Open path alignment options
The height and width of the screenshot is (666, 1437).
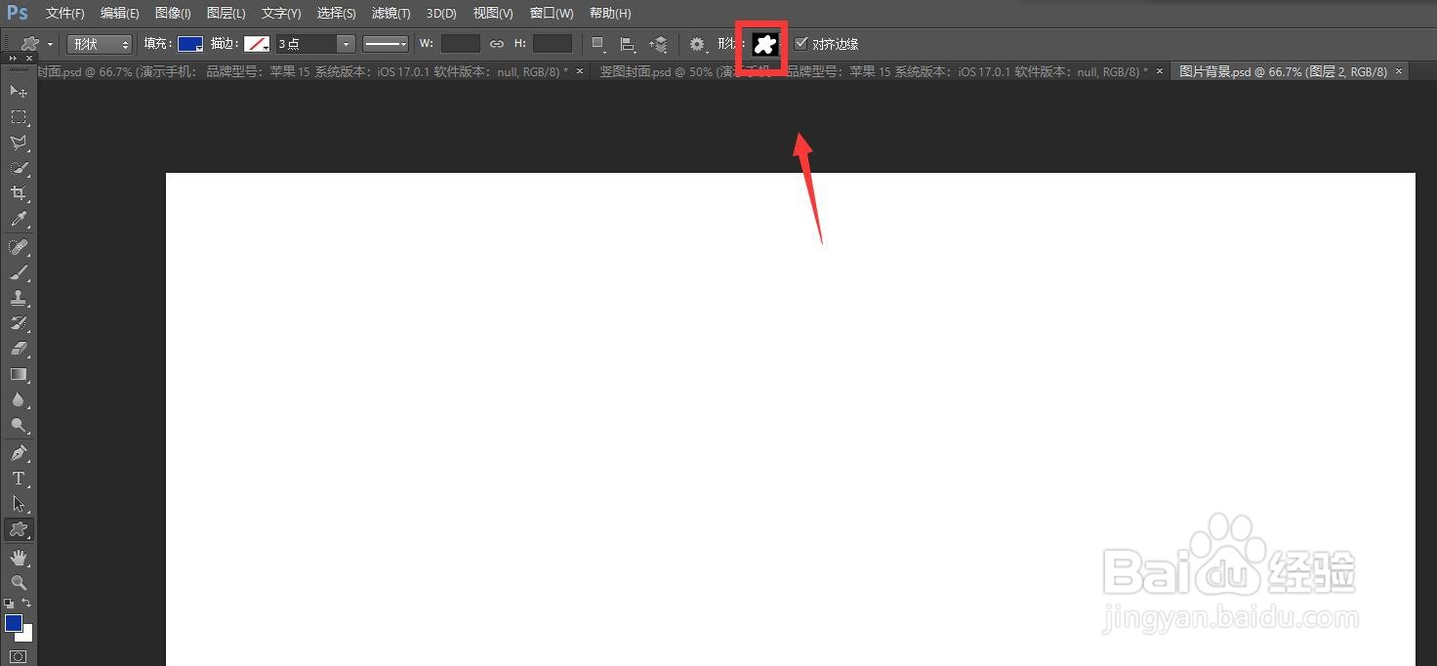pyautogui.click(x=629, y=44)
